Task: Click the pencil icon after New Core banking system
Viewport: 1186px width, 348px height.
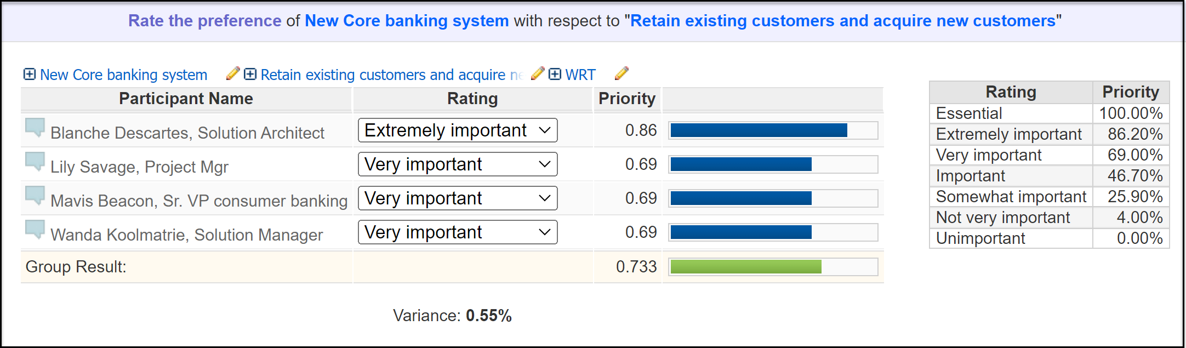Action: 233,73
